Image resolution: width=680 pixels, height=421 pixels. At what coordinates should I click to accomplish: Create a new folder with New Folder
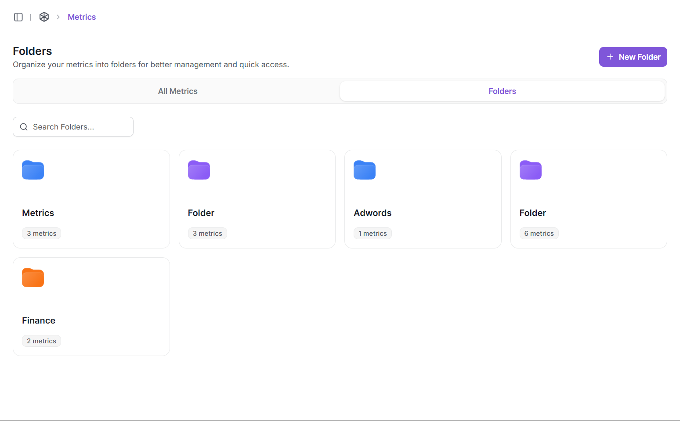click(633, 57)
